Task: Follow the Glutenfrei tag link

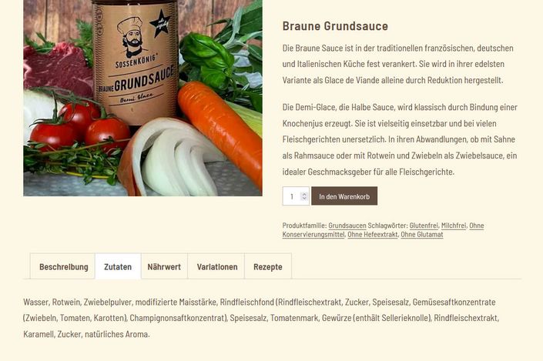Action: 424,226
